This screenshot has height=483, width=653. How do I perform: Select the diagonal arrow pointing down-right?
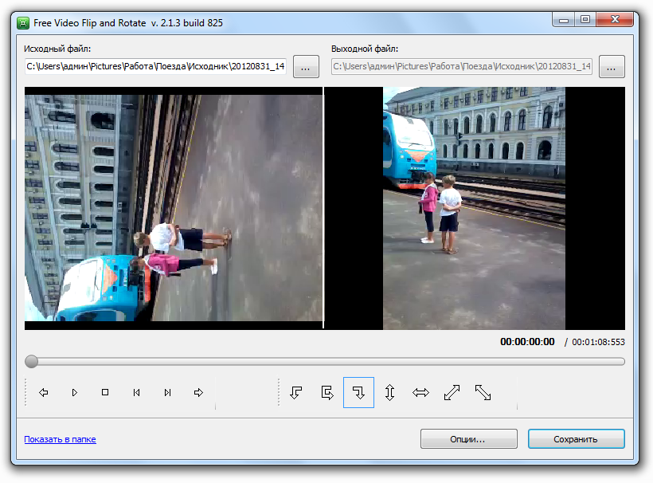483,392
